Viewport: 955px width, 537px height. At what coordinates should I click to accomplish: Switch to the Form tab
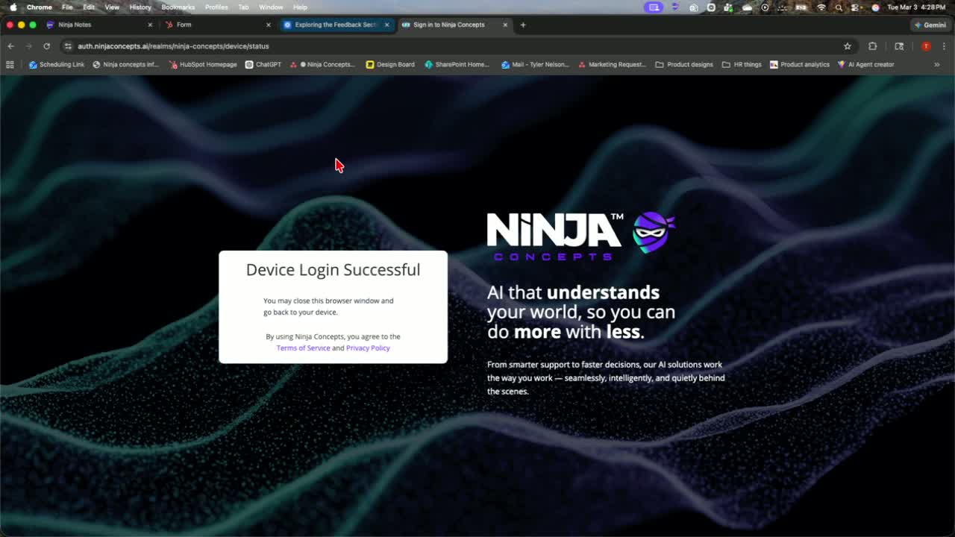[216, 25]
